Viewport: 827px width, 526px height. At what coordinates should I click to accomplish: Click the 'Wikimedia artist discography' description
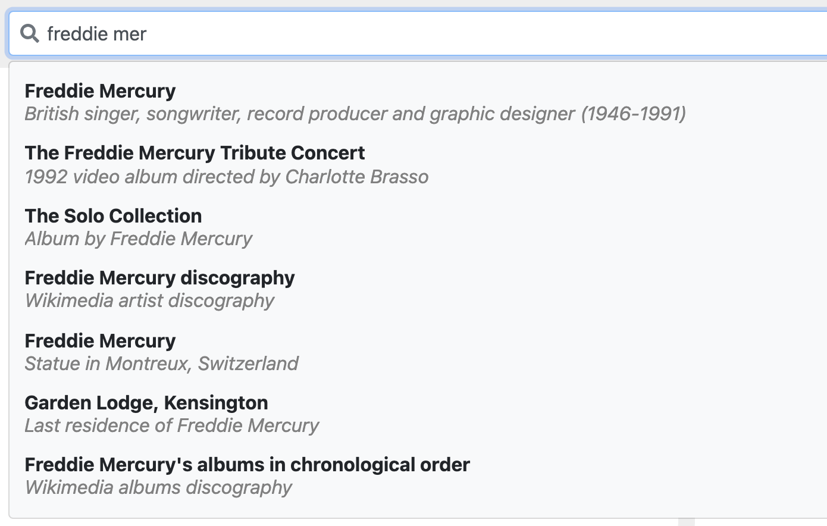[149, 300]
